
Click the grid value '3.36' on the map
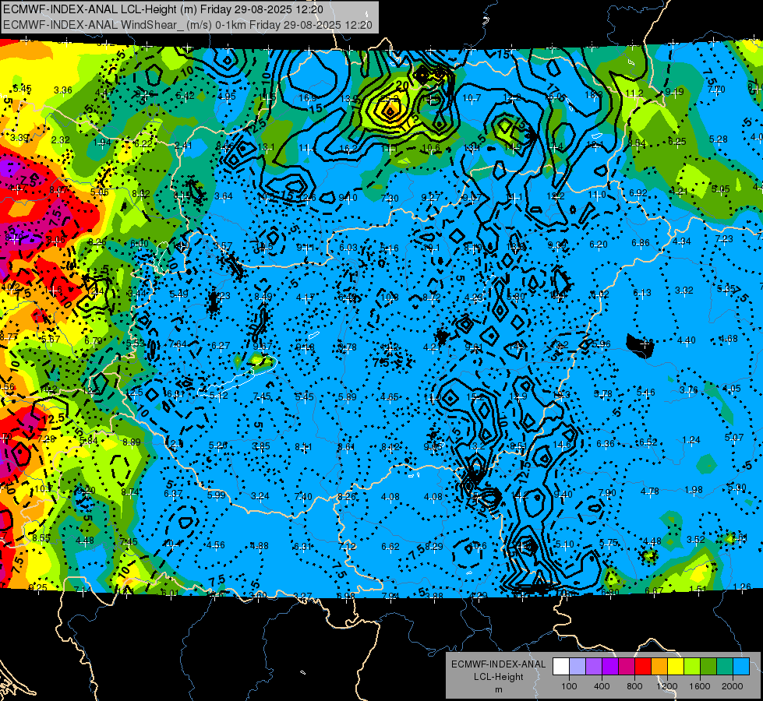pos(63,90)
